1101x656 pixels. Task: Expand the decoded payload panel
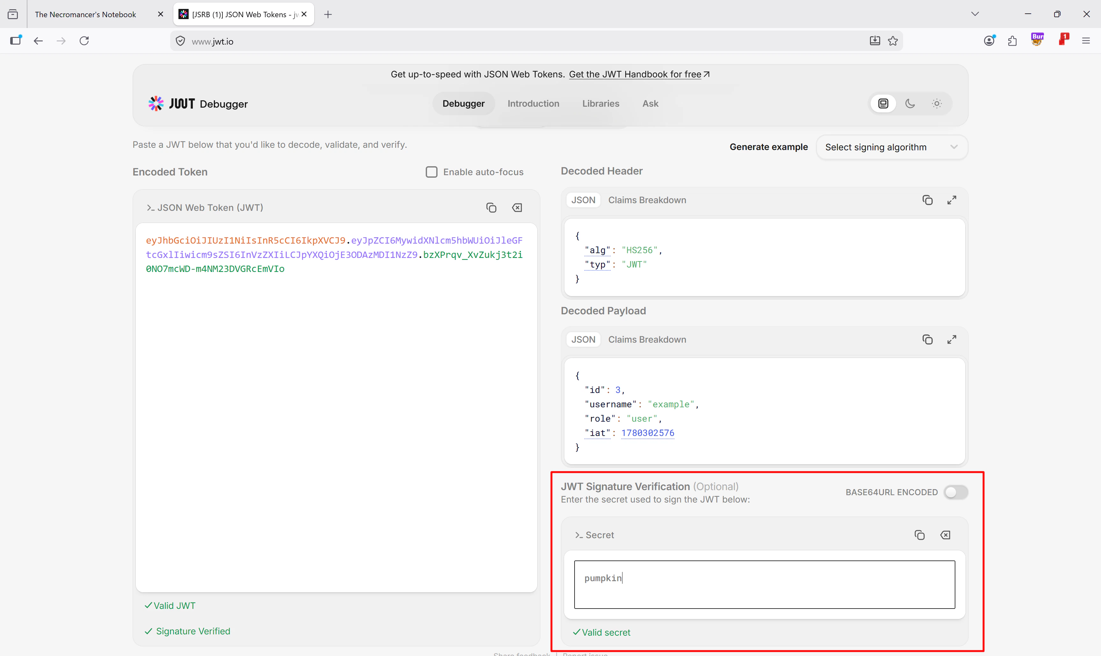point(952,339)
